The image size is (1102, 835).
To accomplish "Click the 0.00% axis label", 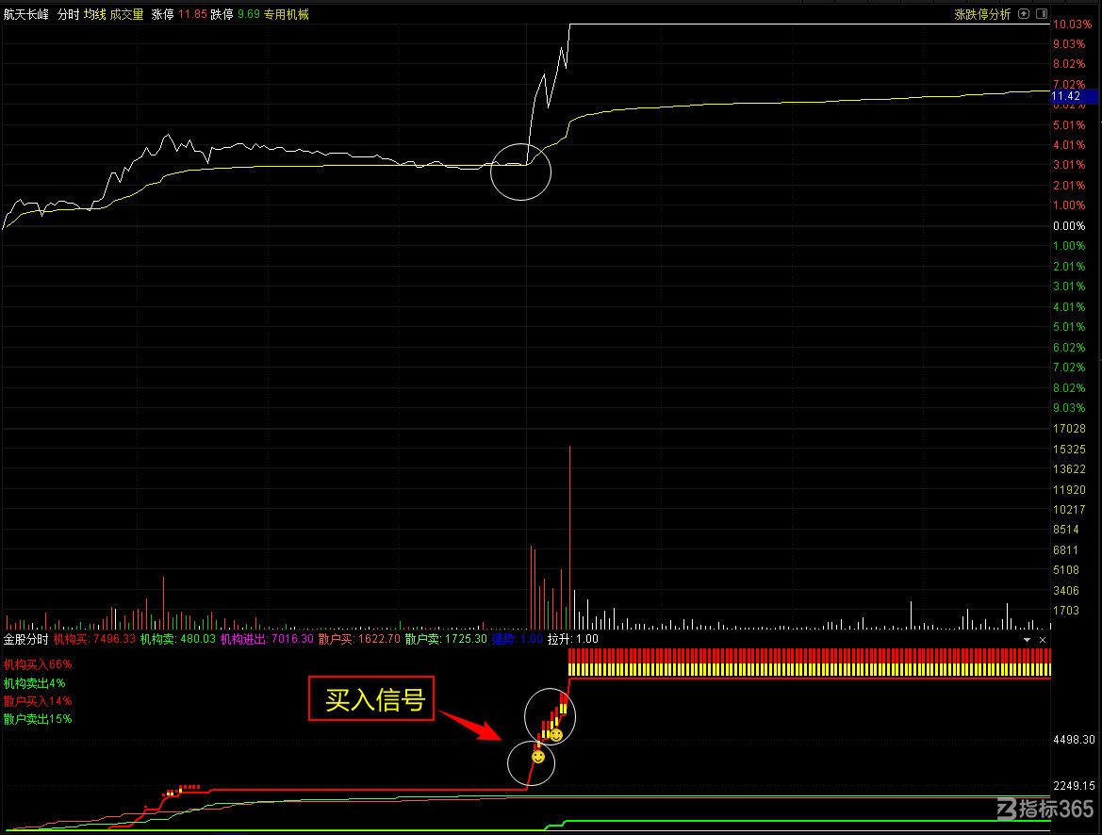I will point(1069,225).
